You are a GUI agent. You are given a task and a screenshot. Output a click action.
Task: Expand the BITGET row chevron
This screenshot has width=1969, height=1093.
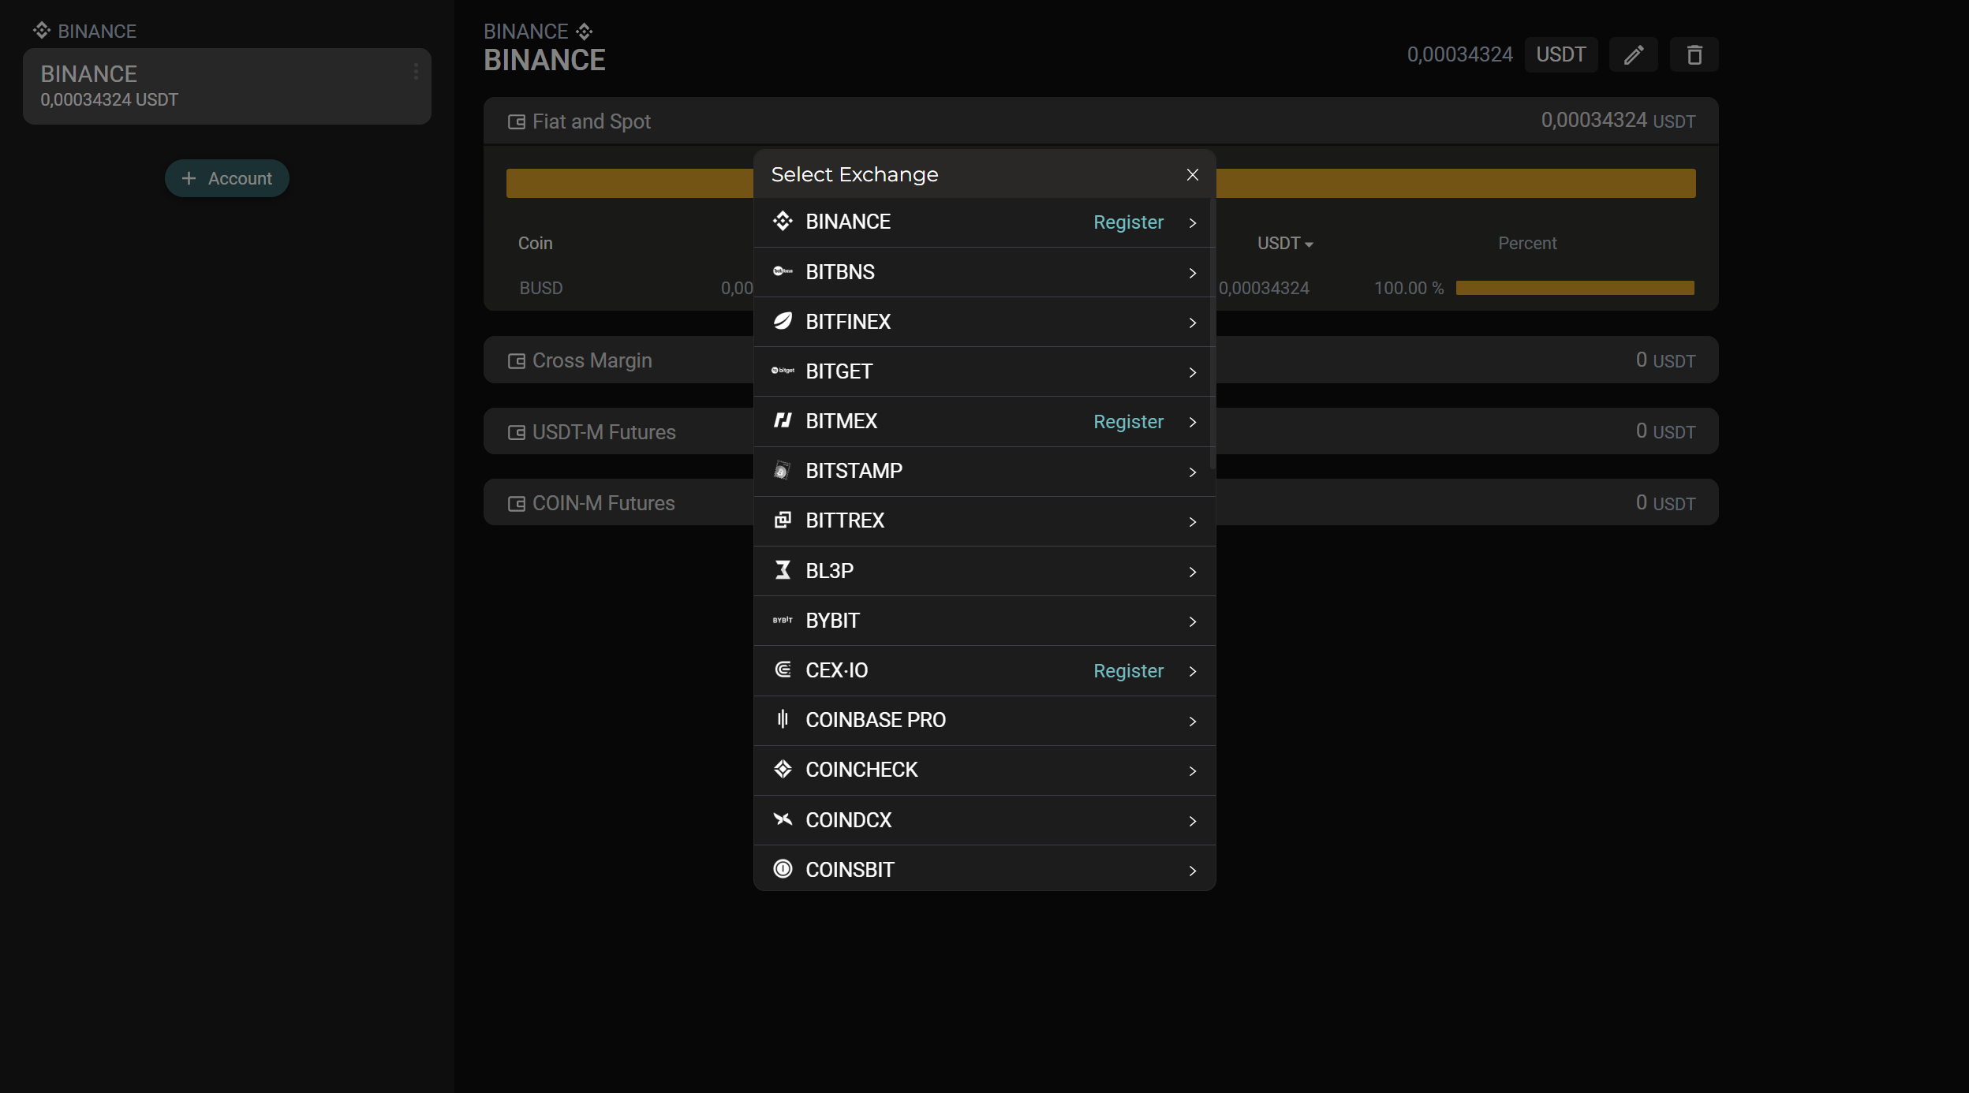1193,372
